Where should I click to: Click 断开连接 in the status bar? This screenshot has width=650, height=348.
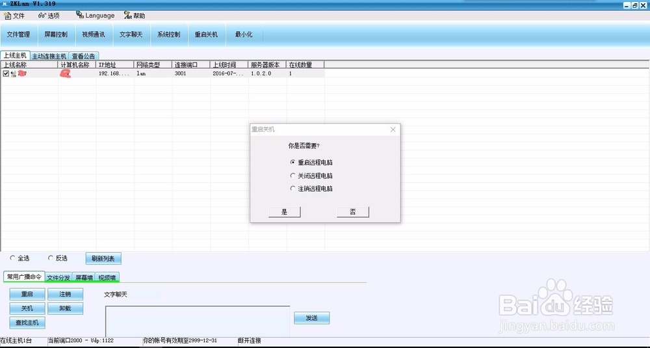pos(250,341)
